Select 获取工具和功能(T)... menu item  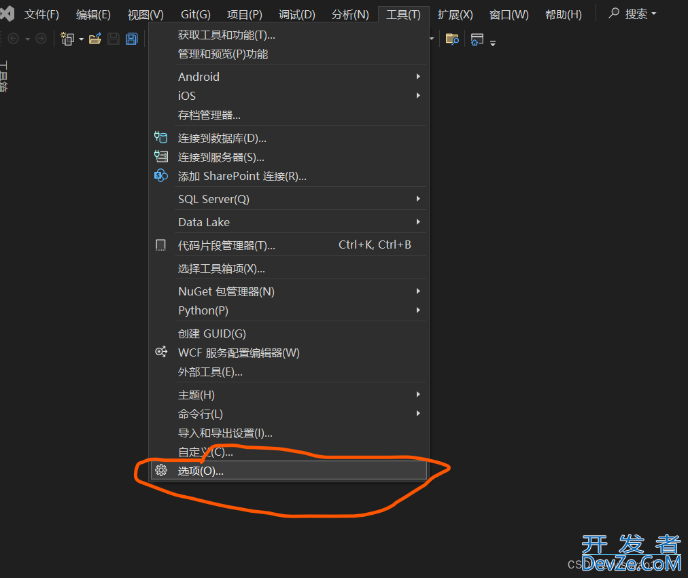point(288,35)
